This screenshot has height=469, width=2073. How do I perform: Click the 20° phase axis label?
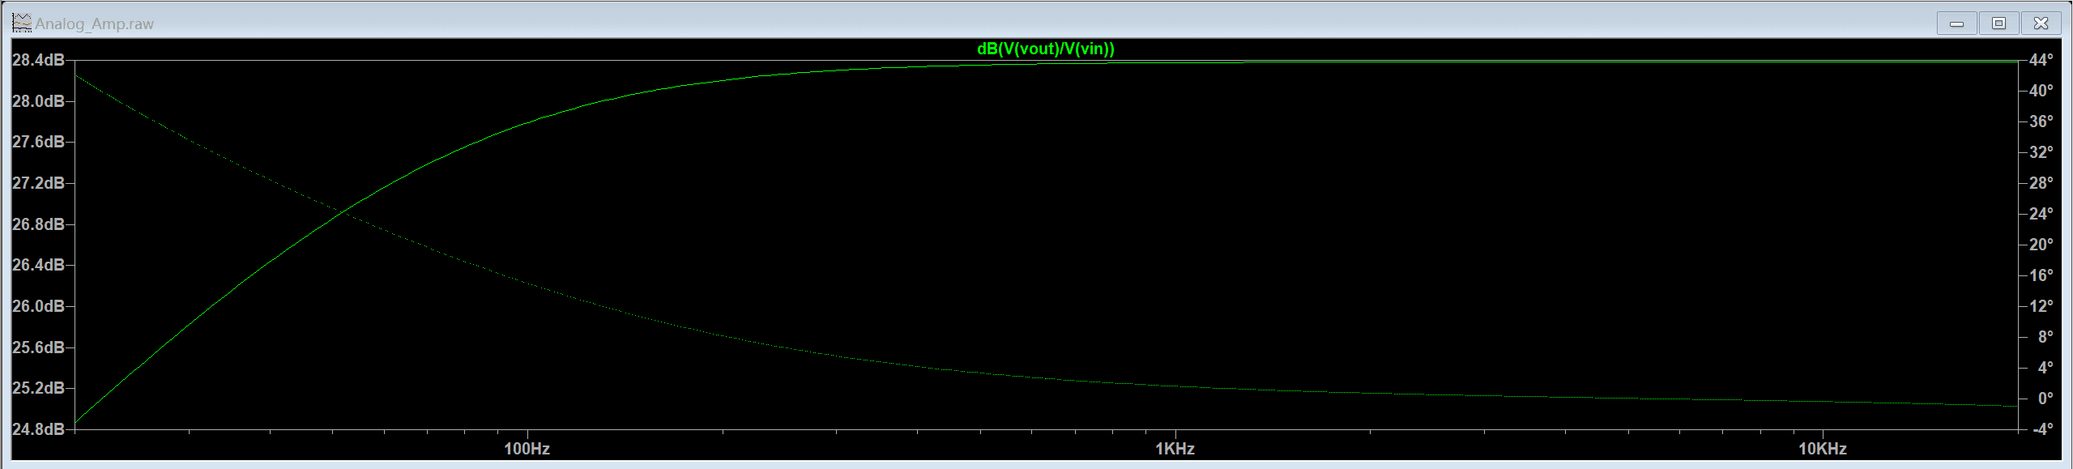2041,245
